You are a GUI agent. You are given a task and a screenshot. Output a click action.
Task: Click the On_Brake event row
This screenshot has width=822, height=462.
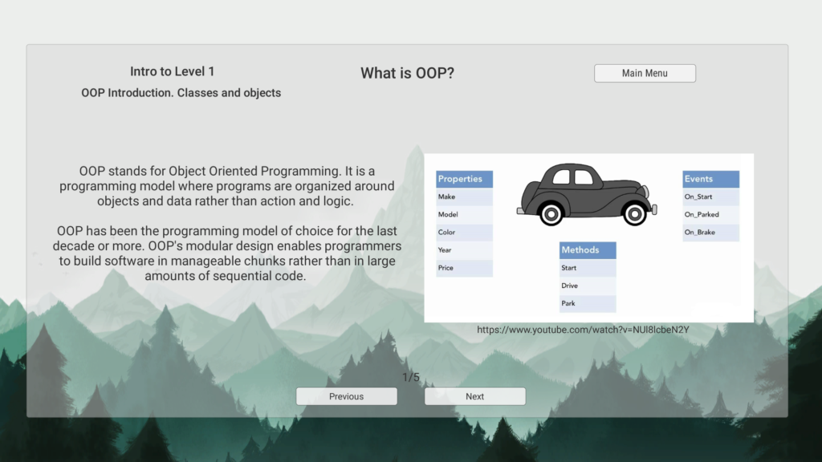(710, 233)
